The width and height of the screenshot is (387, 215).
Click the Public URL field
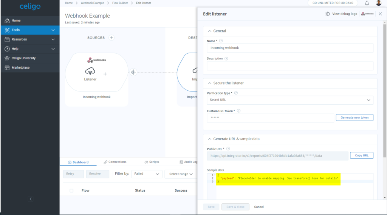coord(277,156)
